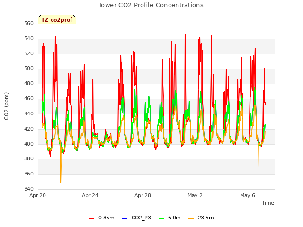Viewport: 303px width, 227px height.
Task: Click the orange dip after May 6
Action: click(258, 167)
